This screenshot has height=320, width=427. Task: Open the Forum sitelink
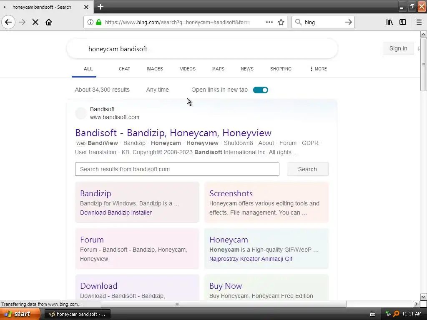click(92, 240)
